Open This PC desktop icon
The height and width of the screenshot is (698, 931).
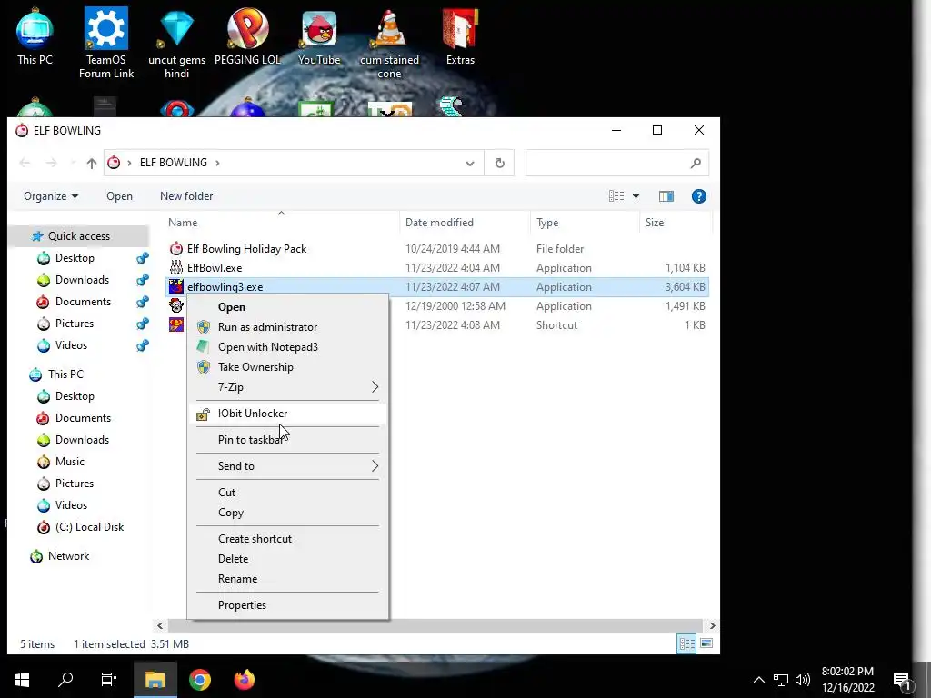pos(35,36)
